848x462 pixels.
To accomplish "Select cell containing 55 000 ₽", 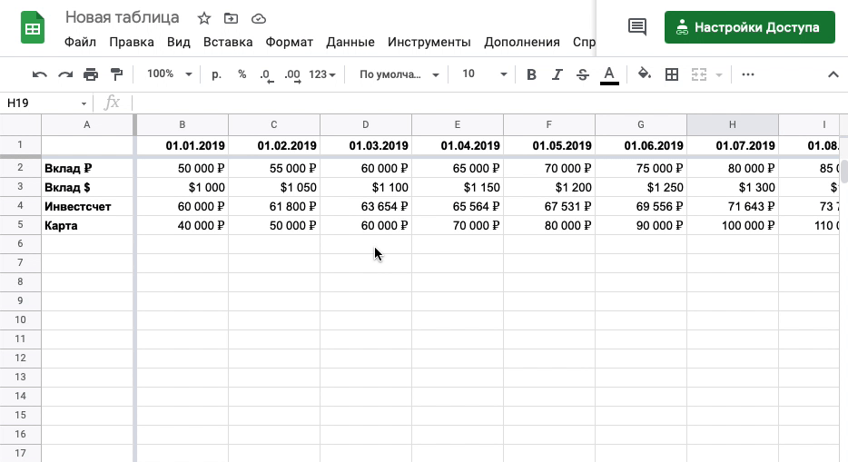I will tap(274, 168).
